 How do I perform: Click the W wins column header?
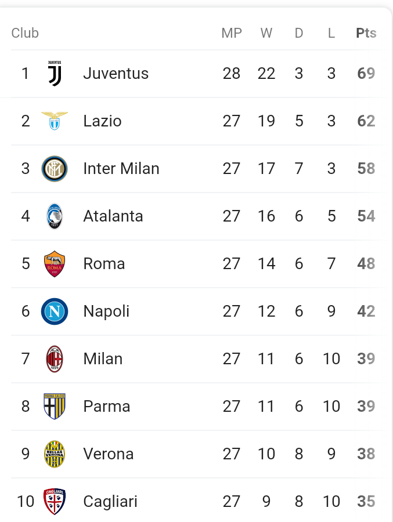click(266, 33)
